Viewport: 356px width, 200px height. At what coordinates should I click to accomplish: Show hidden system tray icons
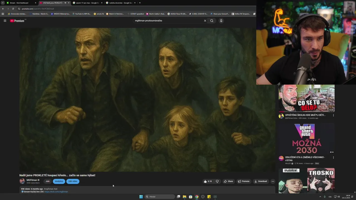tap(320, 197)
